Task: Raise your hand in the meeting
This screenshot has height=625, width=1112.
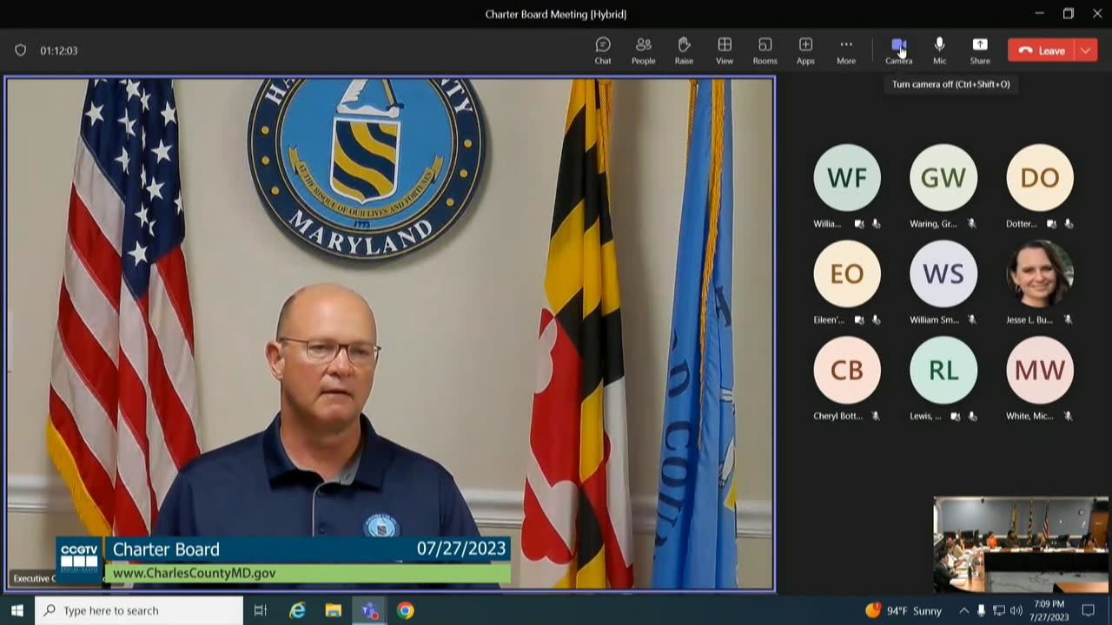Action: [684, 50]
